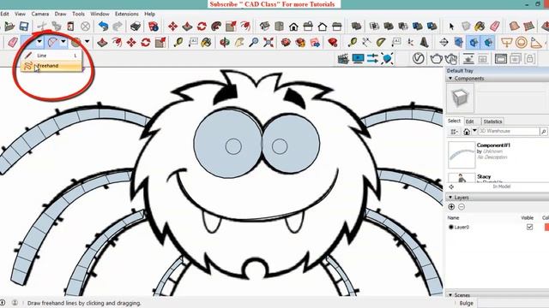Click the Delete Layer minus button

(x=462, y=207)
